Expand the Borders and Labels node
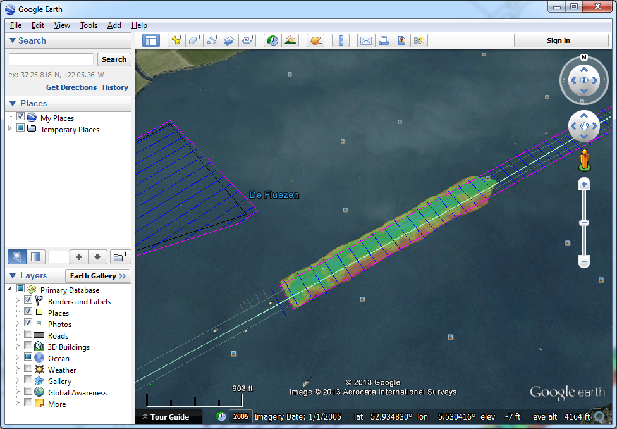 click(x=17, y=301)
